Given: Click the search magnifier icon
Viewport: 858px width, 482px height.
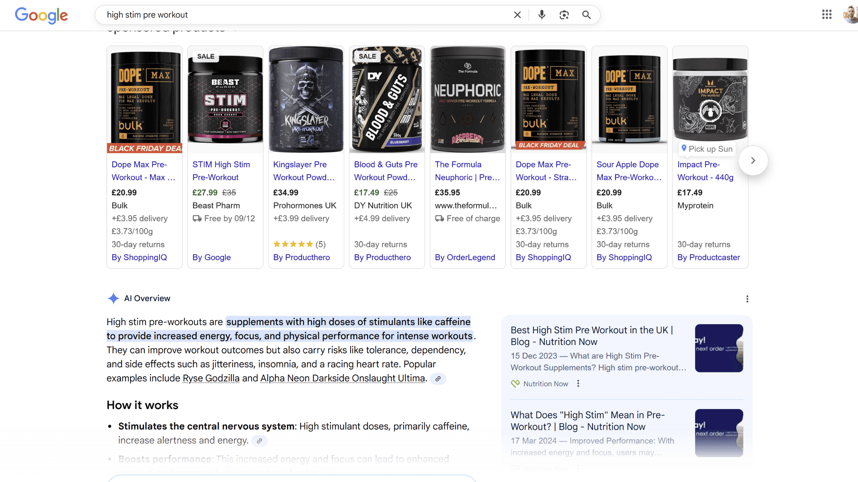Looking at the screenshot, I should [x=586, y=15].
